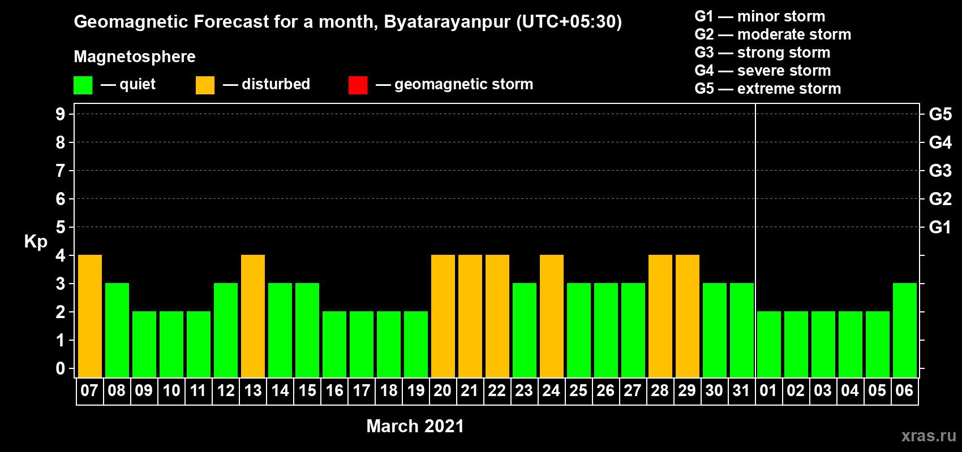
Task: Click date label 30 on the axis
Action: pyautogui.click(x=714, y=391)
